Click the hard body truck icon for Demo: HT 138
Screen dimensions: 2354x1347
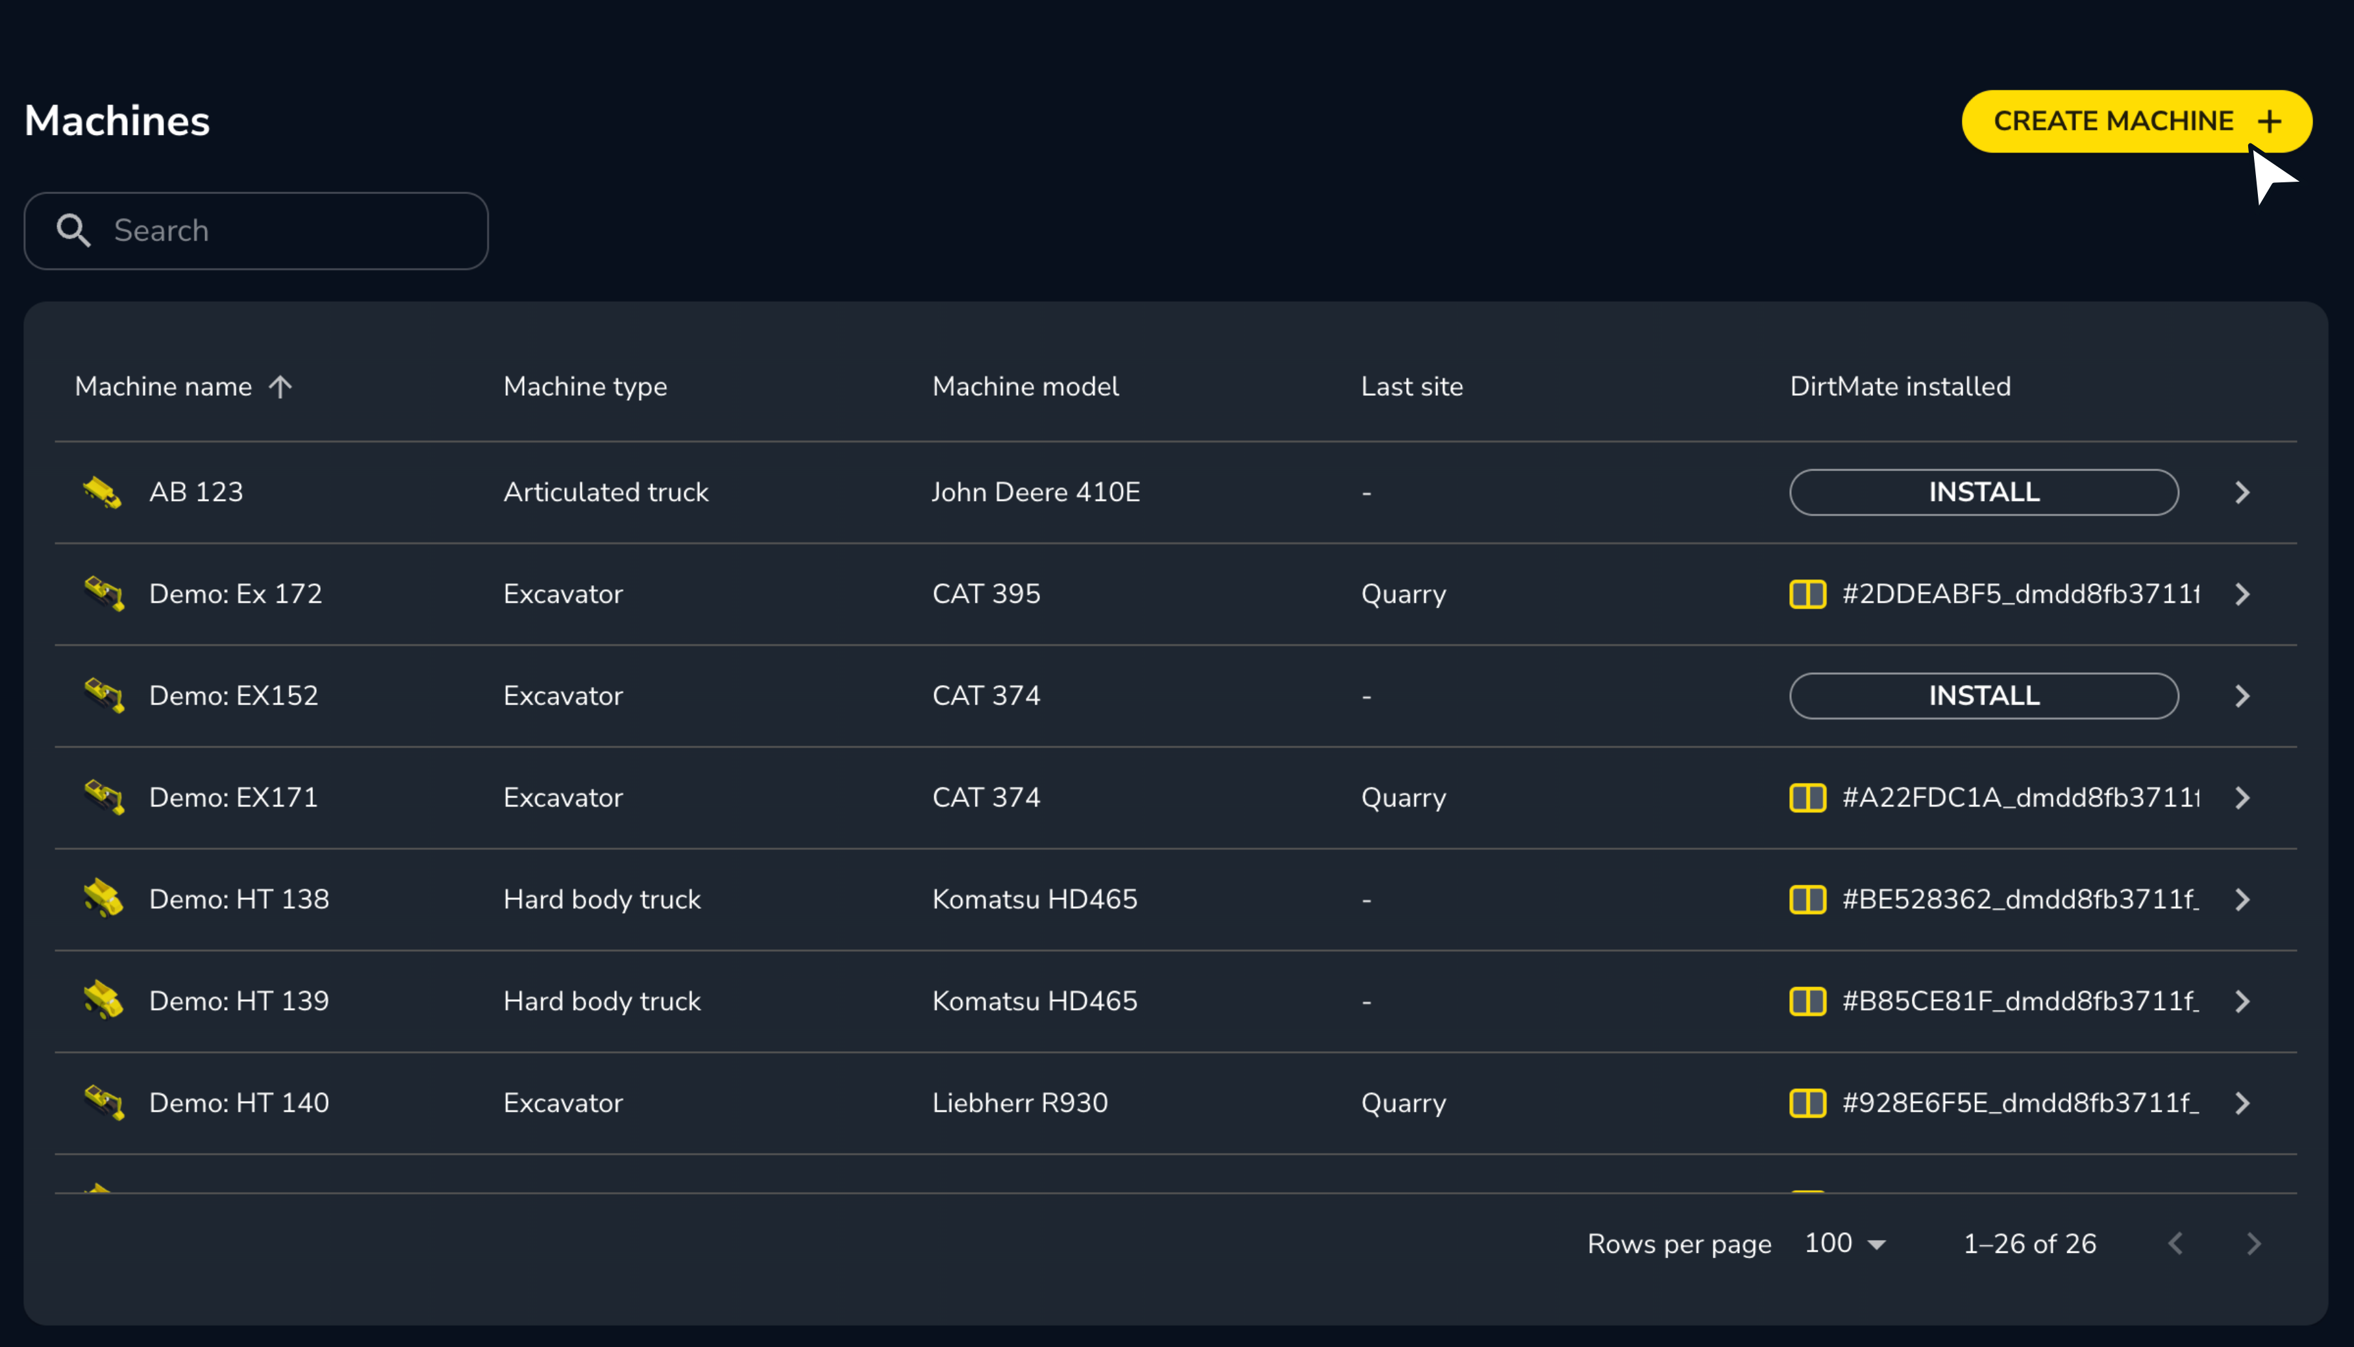click(104, 899)
